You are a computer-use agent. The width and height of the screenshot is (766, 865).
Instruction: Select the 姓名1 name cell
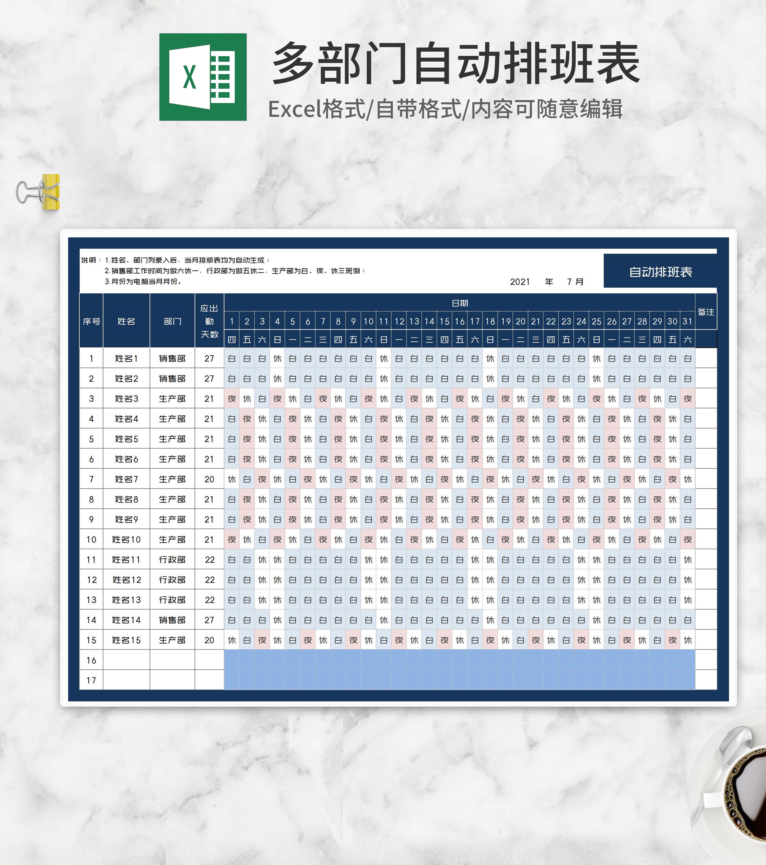(126, 359)
